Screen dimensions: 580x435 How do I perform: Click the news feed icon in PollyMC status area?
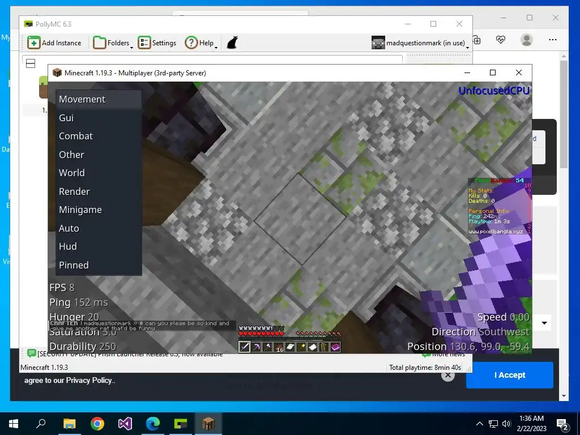coord(32,353)
